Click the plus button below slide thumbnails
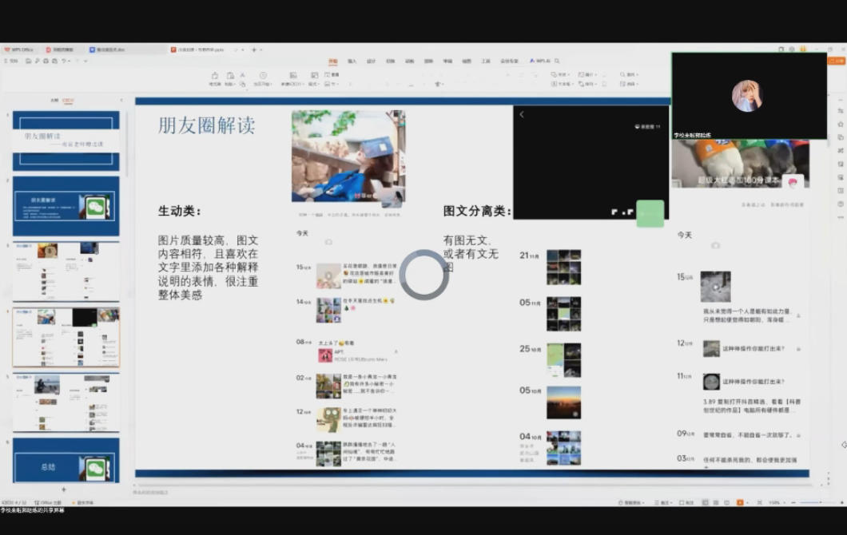Screen dimensions: 847x535 pos(64,489)
